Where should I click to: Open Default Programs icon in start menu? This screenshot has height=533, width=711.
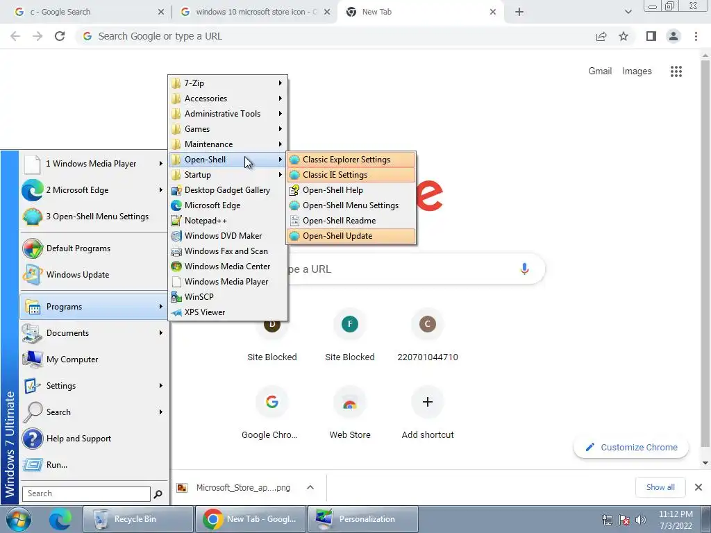33,248
